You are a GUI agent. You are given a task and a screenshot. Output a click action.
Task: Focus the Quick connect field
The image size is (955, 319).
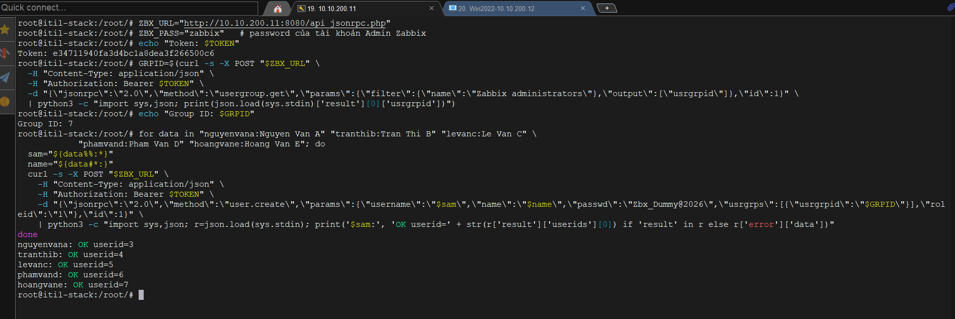pyautogui.click(x=129, y=8)
